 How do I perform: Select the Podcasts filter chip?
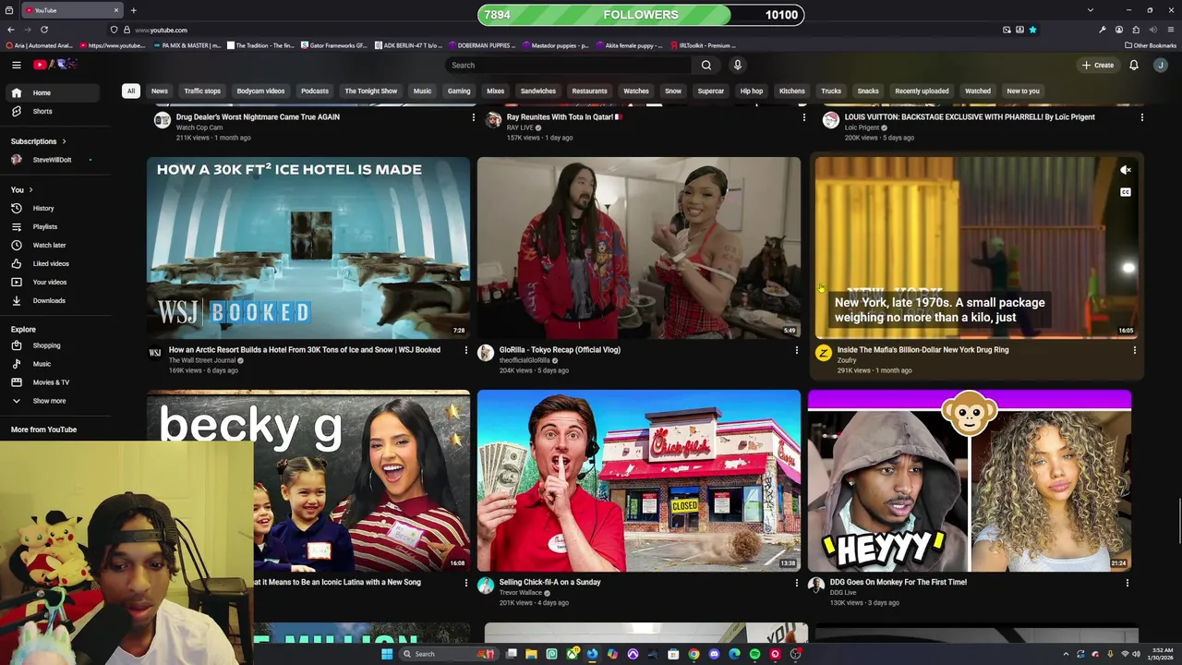click(x=314, y=91)
